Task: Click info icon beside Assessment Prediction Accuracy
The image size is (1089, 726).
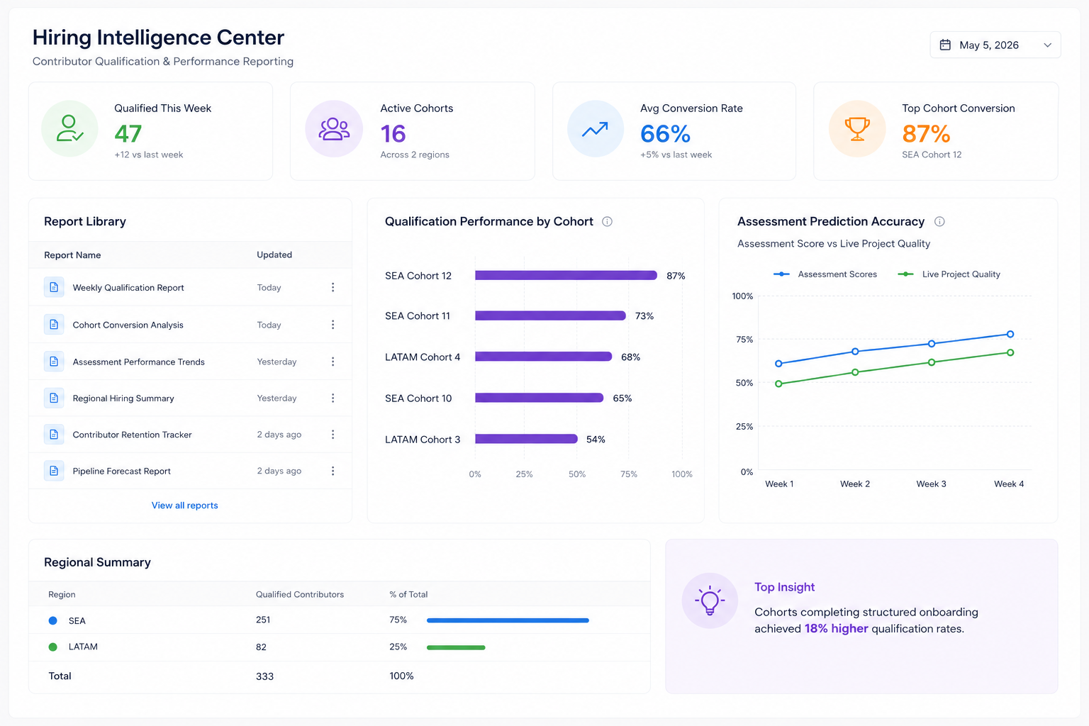Action: [x=939, y=221]
